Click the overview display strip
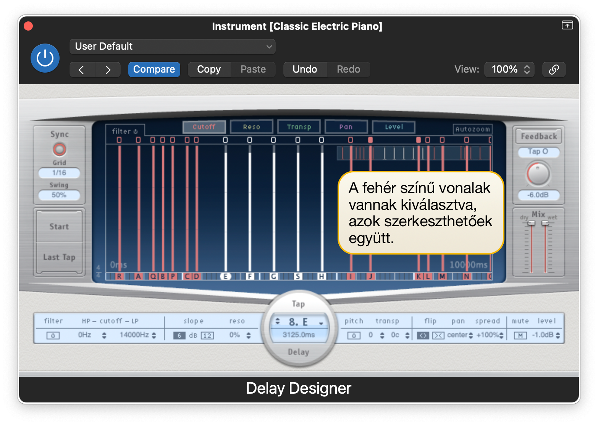 point(414,153)
